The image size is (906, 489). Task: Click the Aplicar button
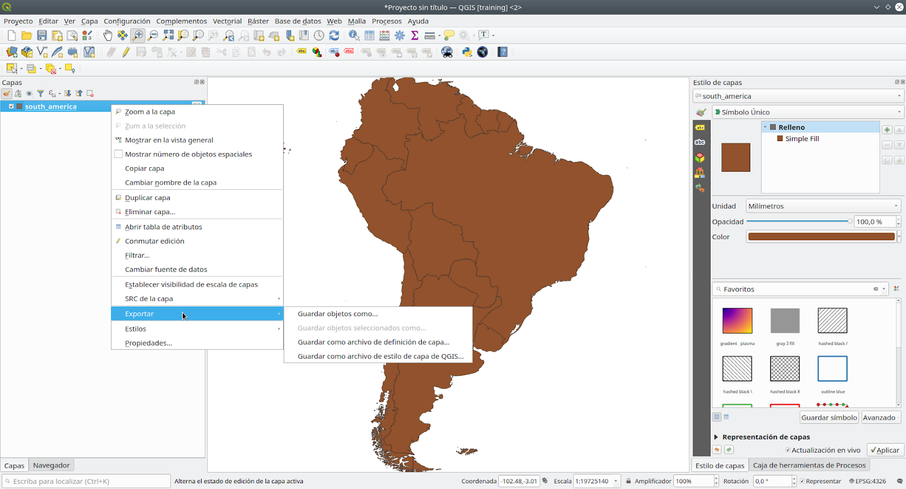pyautogui.click(x=885, y=450)
